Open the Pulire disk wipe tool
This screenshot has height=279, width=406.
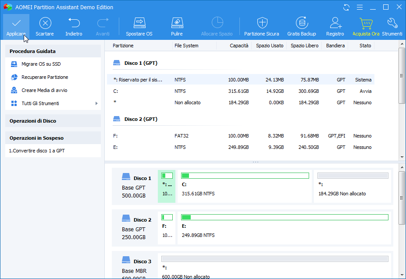(x=177, y=25)
